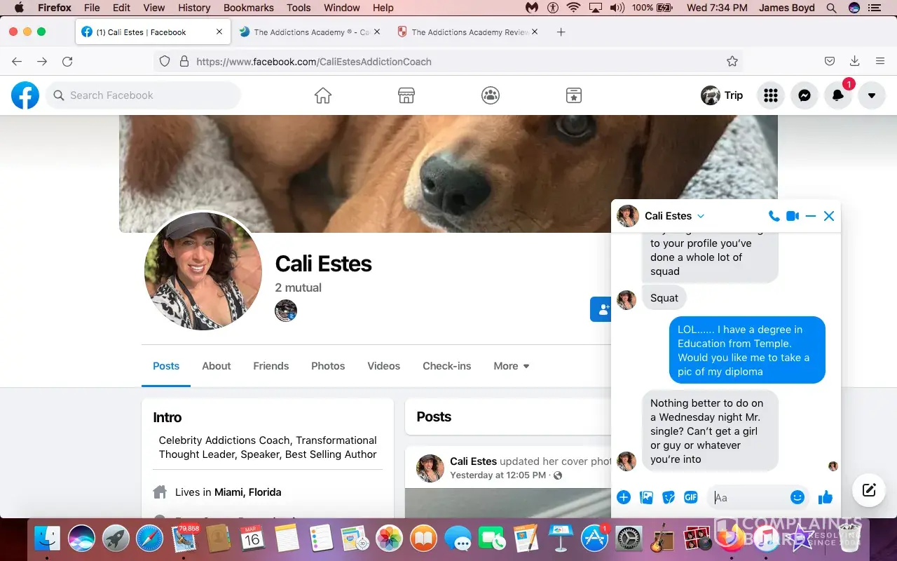Close the Cali Estes Facebook browser tab
This screenshot has width=897, height=561.
tap(219, 32)
